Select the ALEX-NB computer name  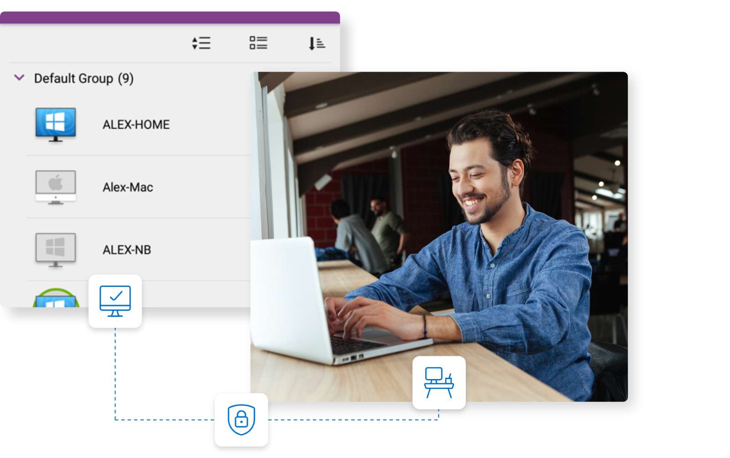tap(127, 250)
